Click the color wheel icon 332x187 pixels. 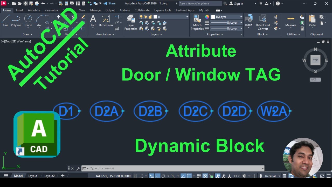point(207,17)
